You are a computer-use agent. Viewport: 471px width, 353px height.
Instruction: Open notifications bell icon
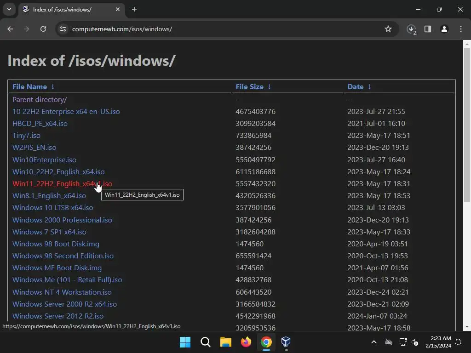point(459,342)
